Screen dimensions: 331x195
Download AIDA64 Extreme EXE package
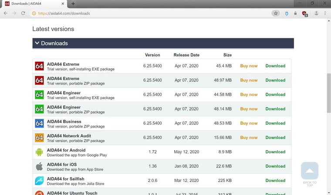[x=275, y=66]
